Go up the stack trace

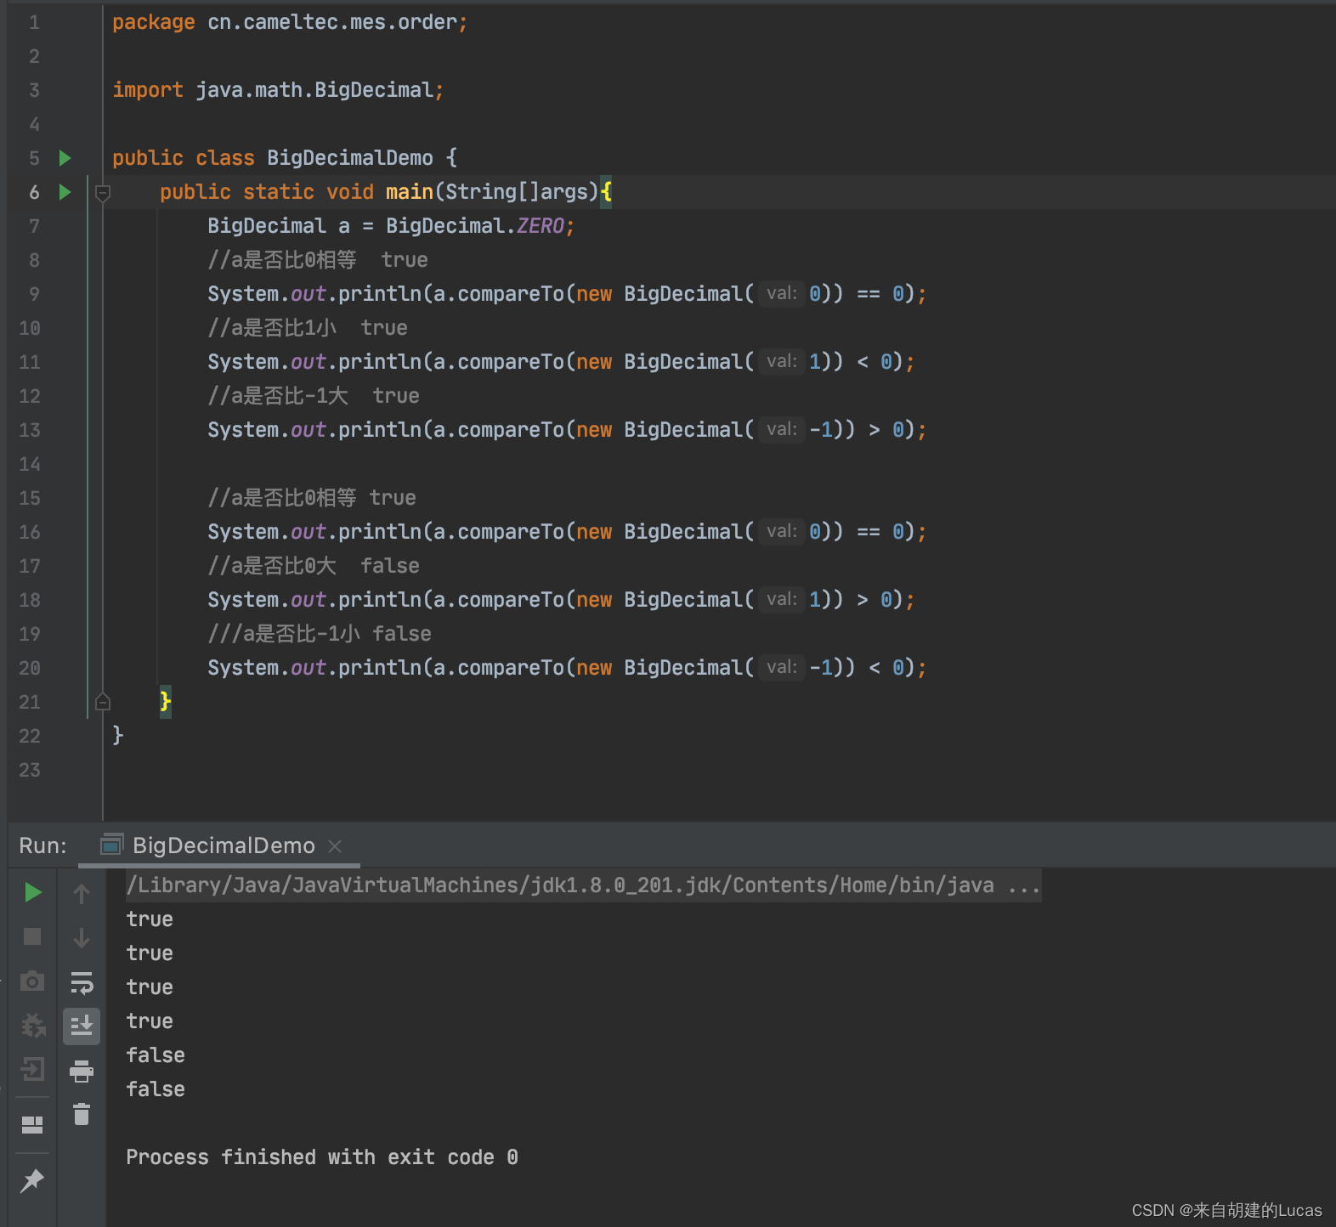click(x=82, y=893)
